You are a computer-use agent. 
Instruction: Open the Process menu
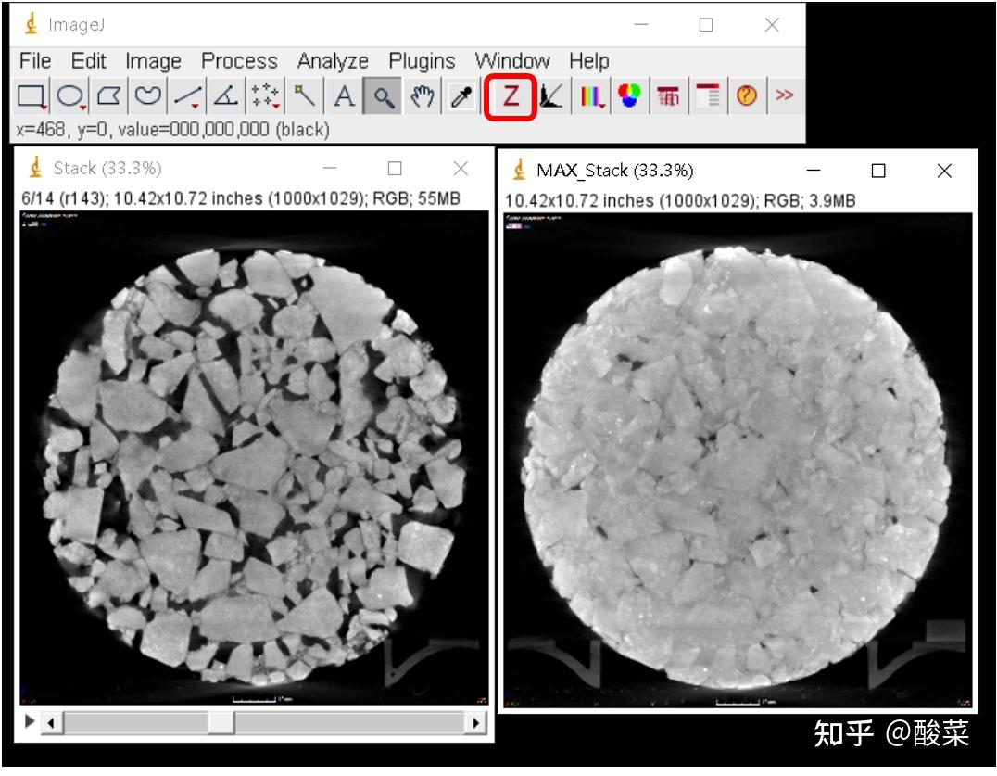pos(239,61)
